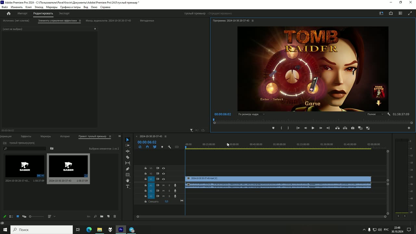Export frame with the camera icon
Image resolution: width=416 pixels, height=234 pixels.
point(353,128)
